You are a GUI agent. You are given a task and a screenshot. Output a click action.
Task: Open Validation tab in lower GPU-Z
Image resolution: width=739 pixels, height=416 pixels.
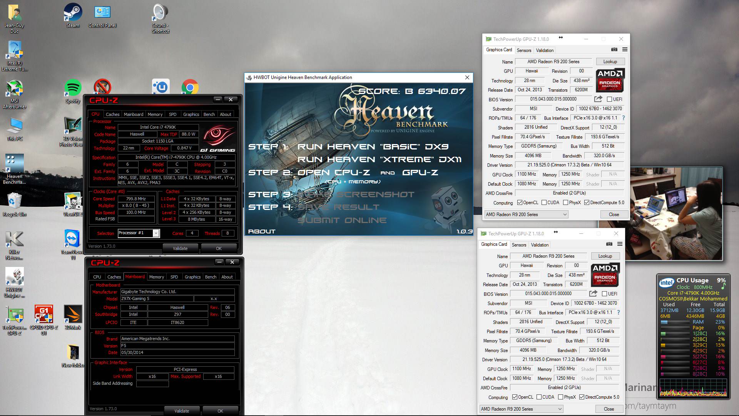point(540,245)
